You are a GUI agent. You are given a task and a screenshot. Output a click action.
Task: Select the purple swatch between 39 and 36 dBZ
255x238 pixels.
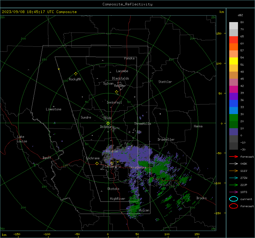pyautogui.click(x=233, y=96)
